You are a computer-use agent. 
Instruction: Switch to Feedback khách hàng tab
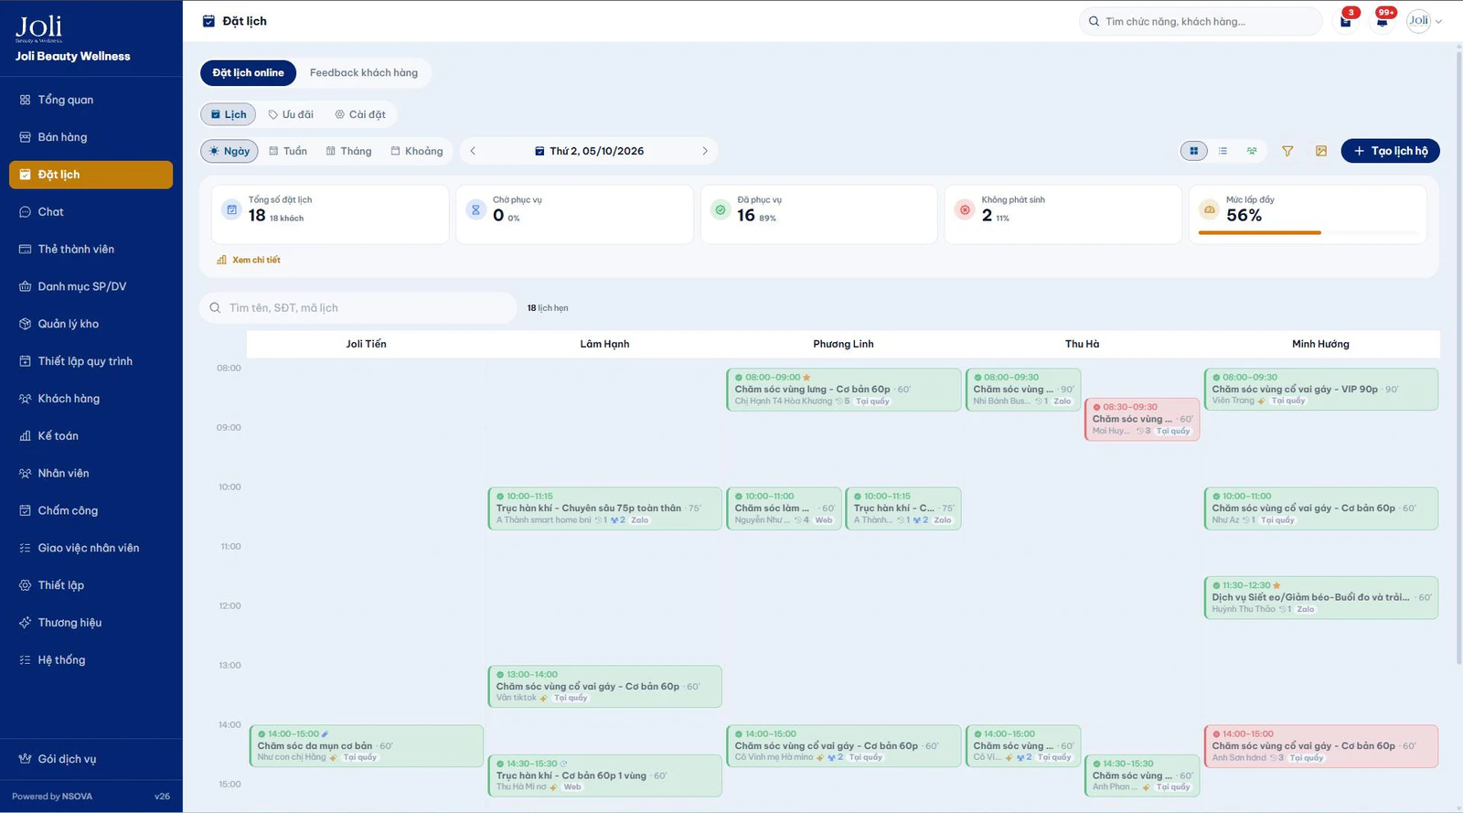(364, 73)
